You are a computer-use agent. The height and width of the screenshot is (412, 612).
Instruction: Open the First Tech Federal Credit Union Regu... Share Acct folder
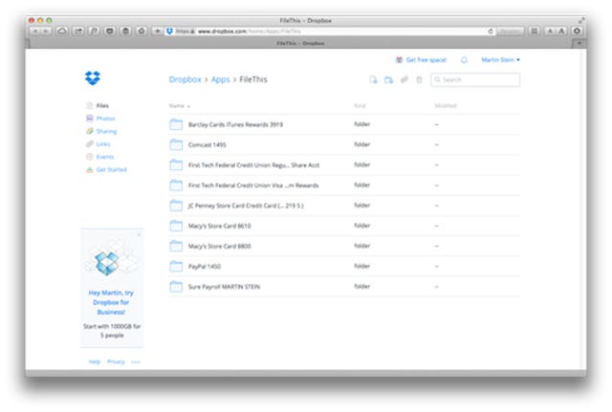point(253,165)
